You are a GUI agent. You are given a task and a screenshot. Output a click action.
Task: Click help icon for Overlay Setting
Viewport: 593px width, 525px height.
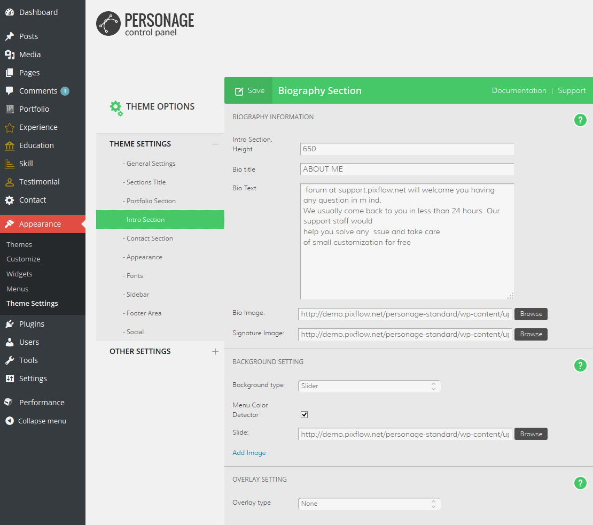point(580,483)
